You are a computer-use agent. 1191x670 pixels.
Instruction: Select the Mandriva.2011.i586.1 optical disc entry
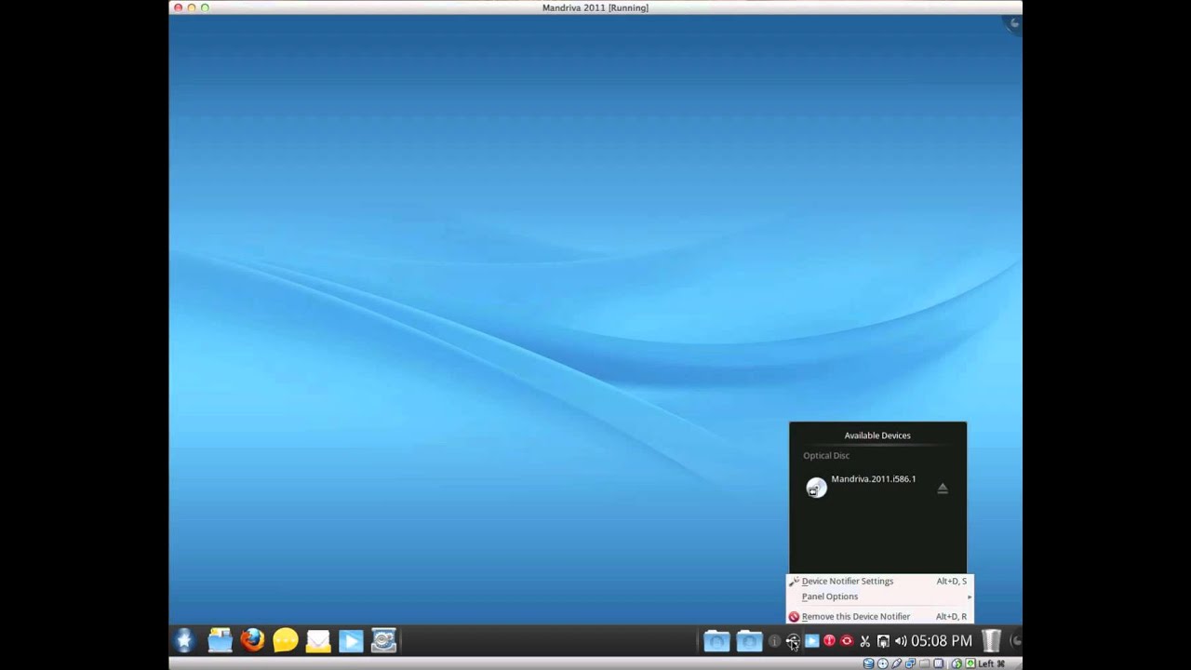click(877, 488)
